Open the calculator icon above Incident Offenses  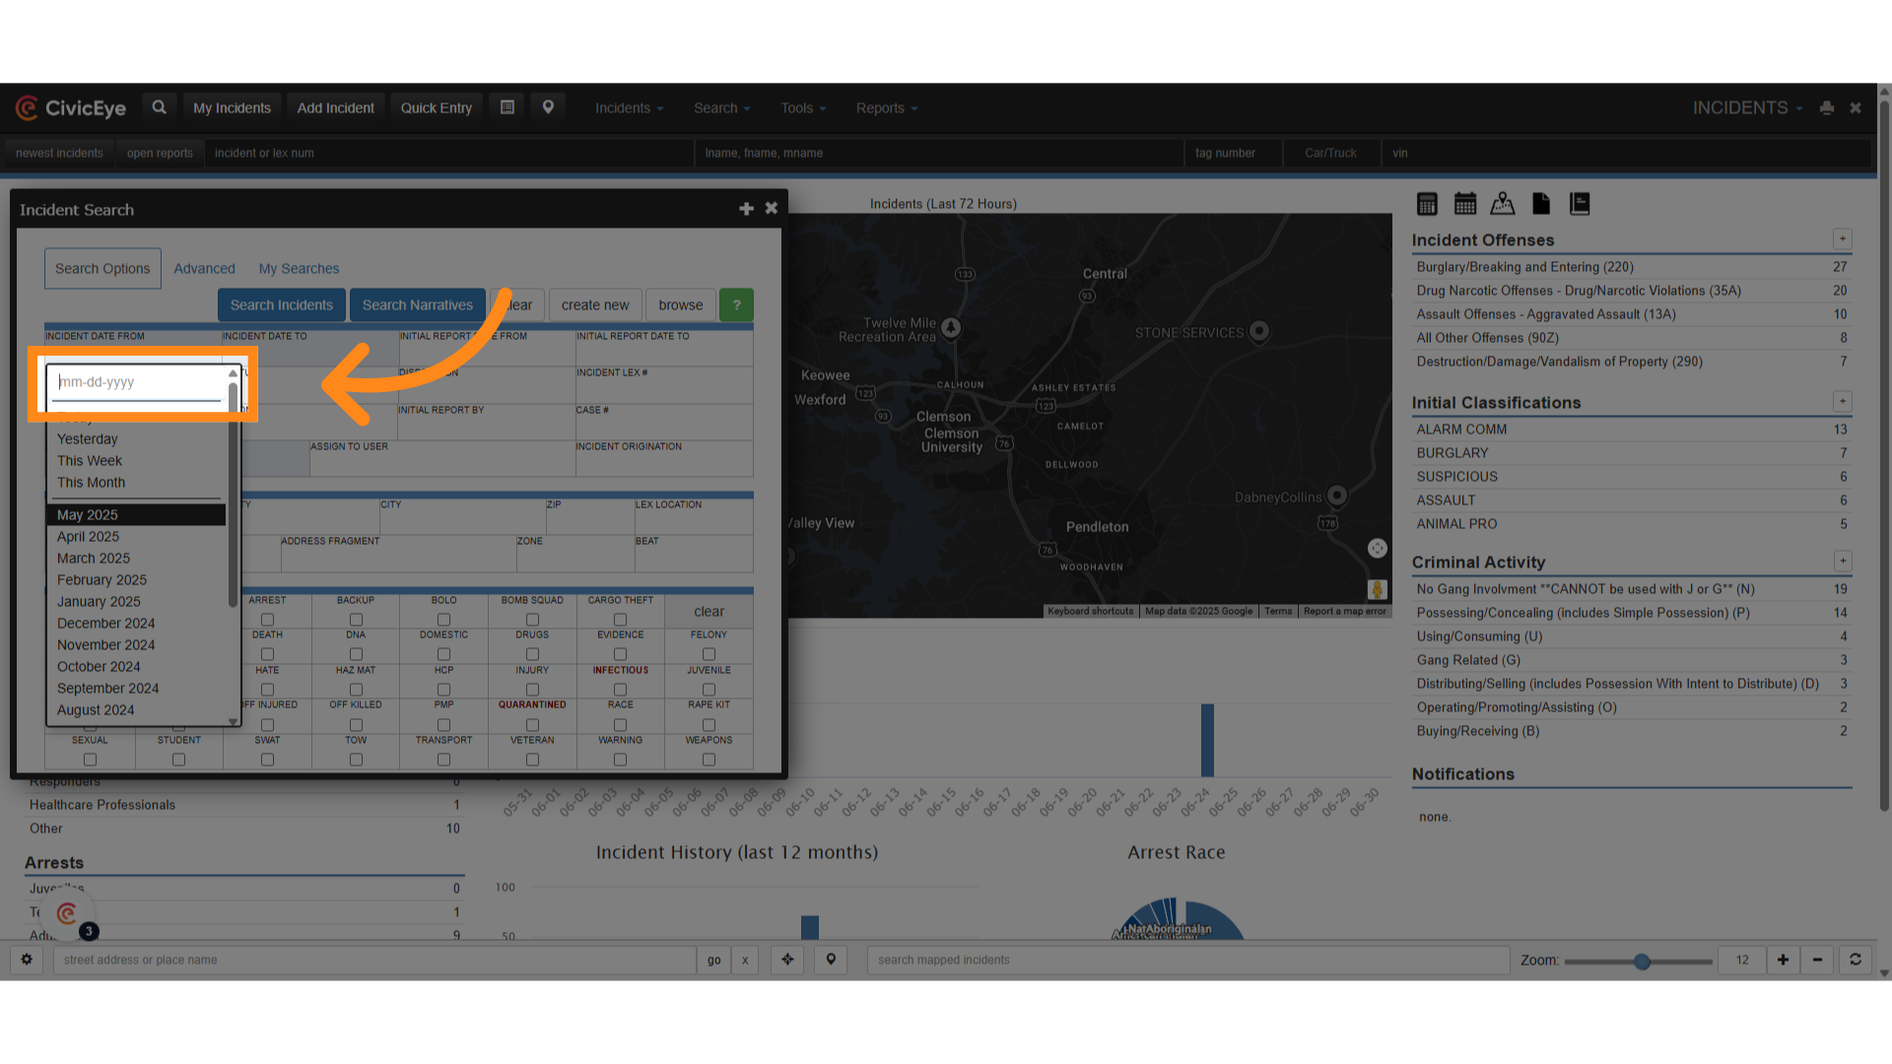pos(1427,204)
